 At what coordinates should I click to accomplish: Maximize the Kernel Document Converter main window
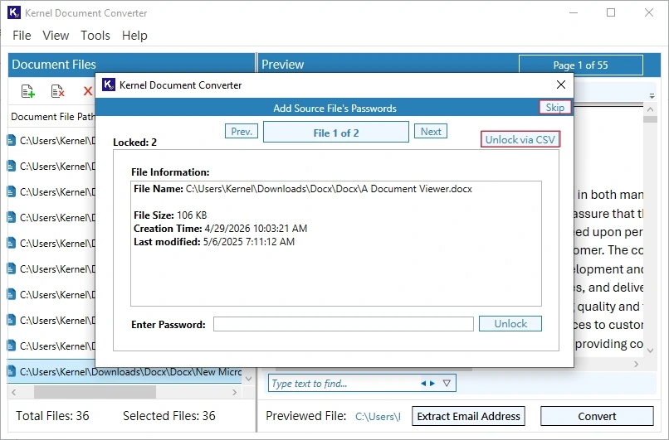coord(611,12)
